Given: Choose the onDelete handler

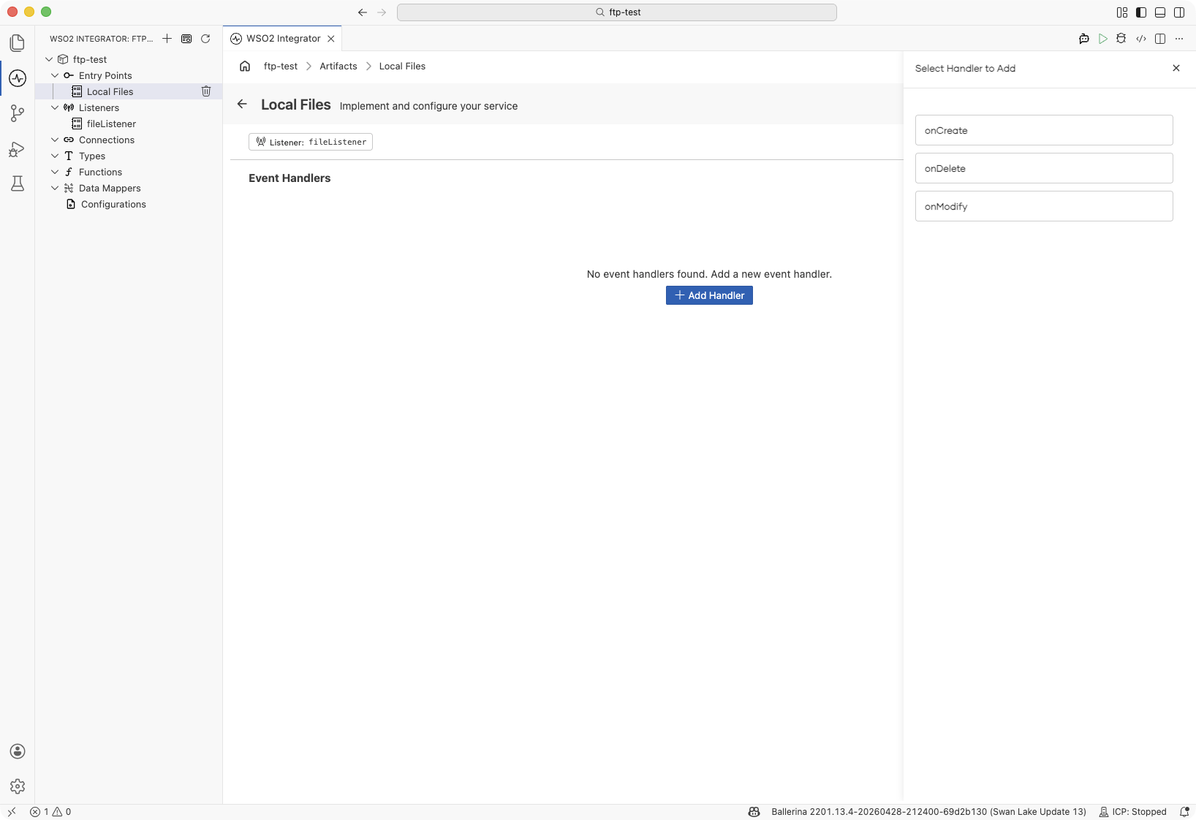Looking at the screenshot, I should click(x=1044, y=168).
